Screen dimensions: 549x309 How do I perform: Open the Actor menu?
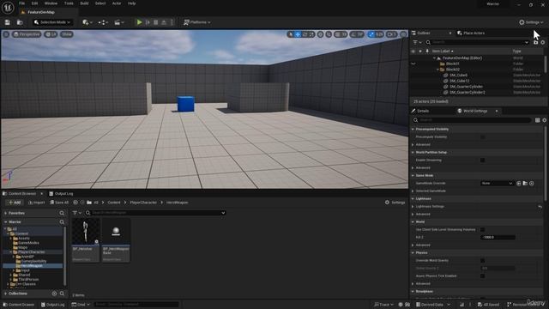pos(117,3)
